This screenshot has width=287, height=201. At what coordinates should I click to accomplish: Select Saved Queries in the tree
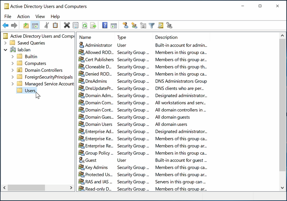tap(31, 43)
